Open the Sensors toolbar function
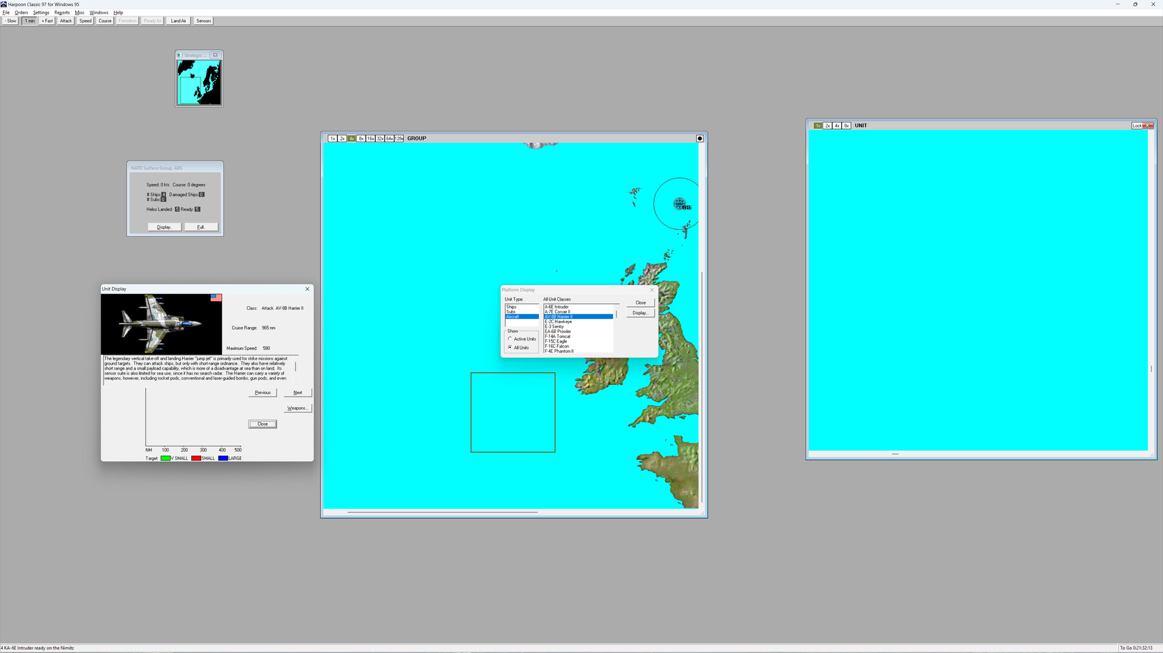The width and height of the screenshot is (1163, 653). [x=203, y=20]
